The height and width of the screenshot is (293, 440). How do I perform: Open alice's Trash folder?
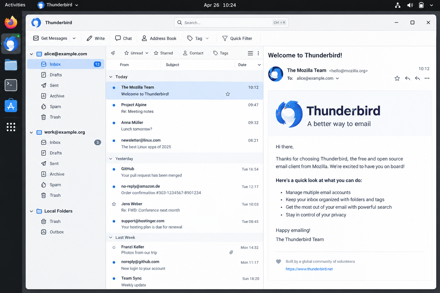[x=66, y=117]
